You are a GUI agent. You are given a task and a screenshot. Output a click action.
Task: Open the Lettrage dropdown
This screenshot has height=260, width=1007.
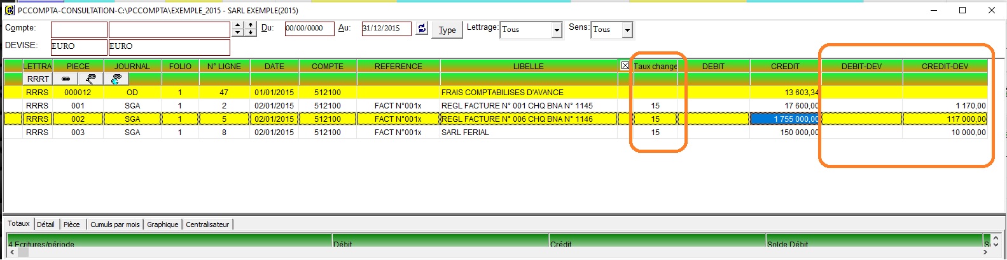click(557, 30)
